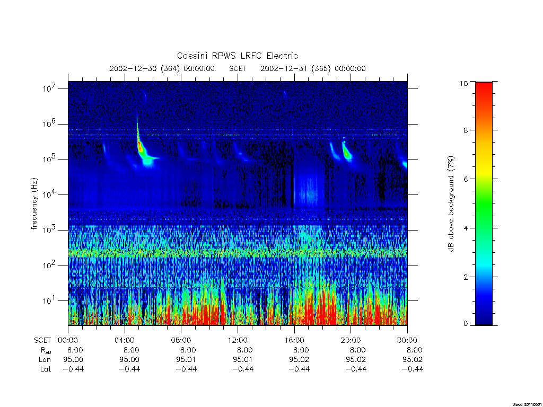Click the 10^2 frequency tick label

(x=50, y=265)
